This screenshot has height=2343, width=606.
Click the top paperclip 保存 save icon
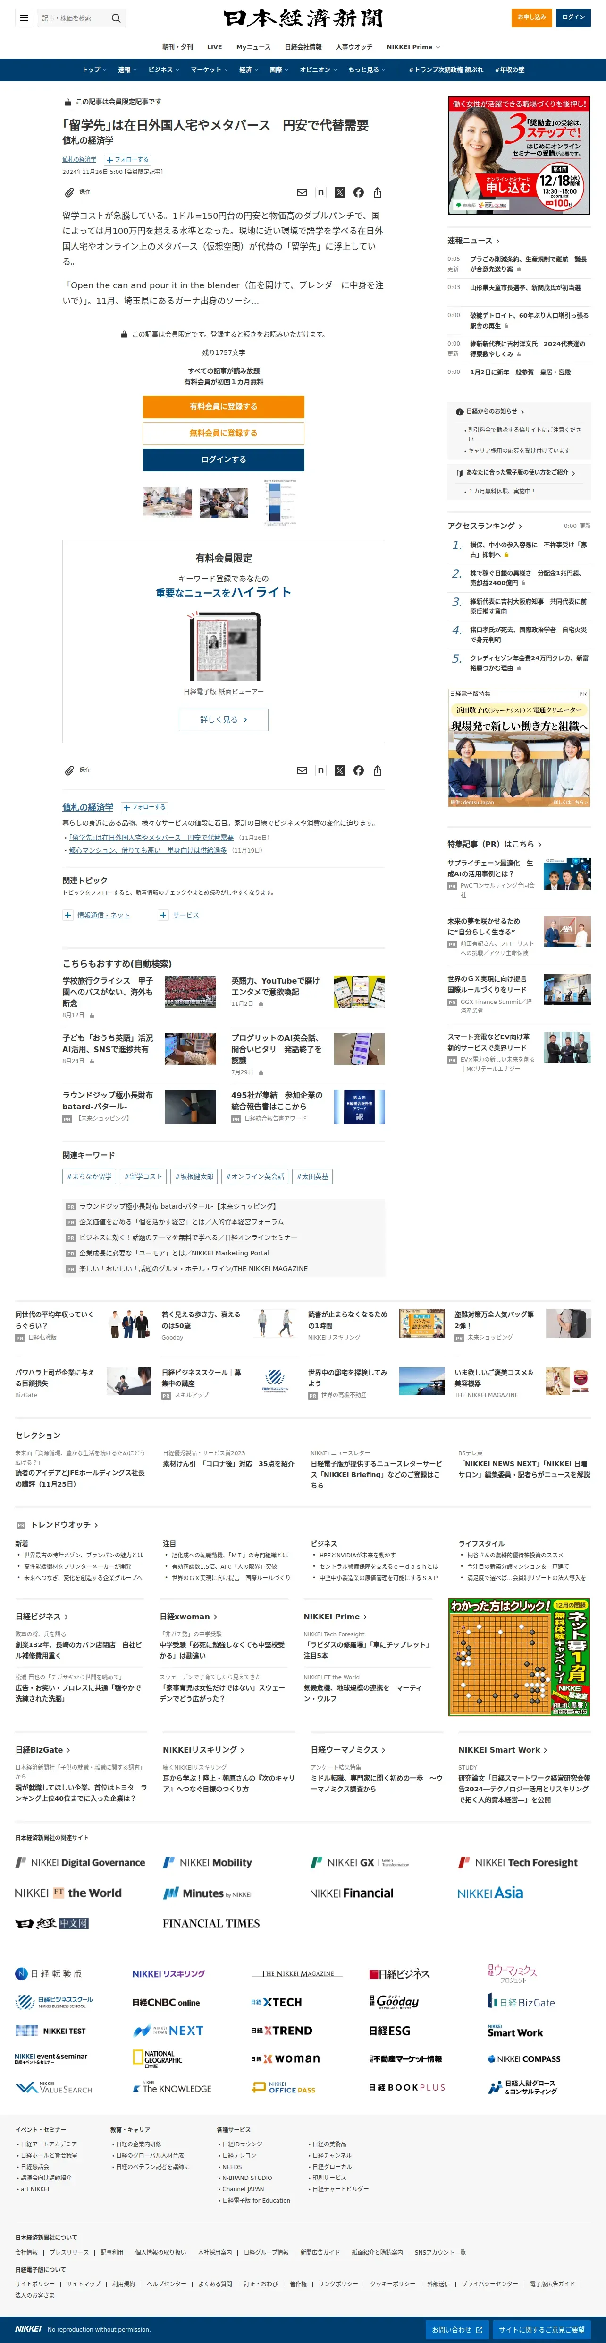point(69,192)
